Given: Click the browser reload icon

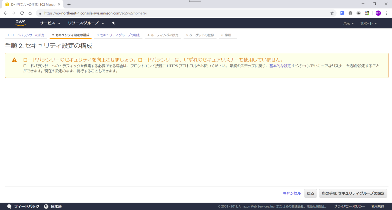Looking at the screenshot, I should coord(22,13).
